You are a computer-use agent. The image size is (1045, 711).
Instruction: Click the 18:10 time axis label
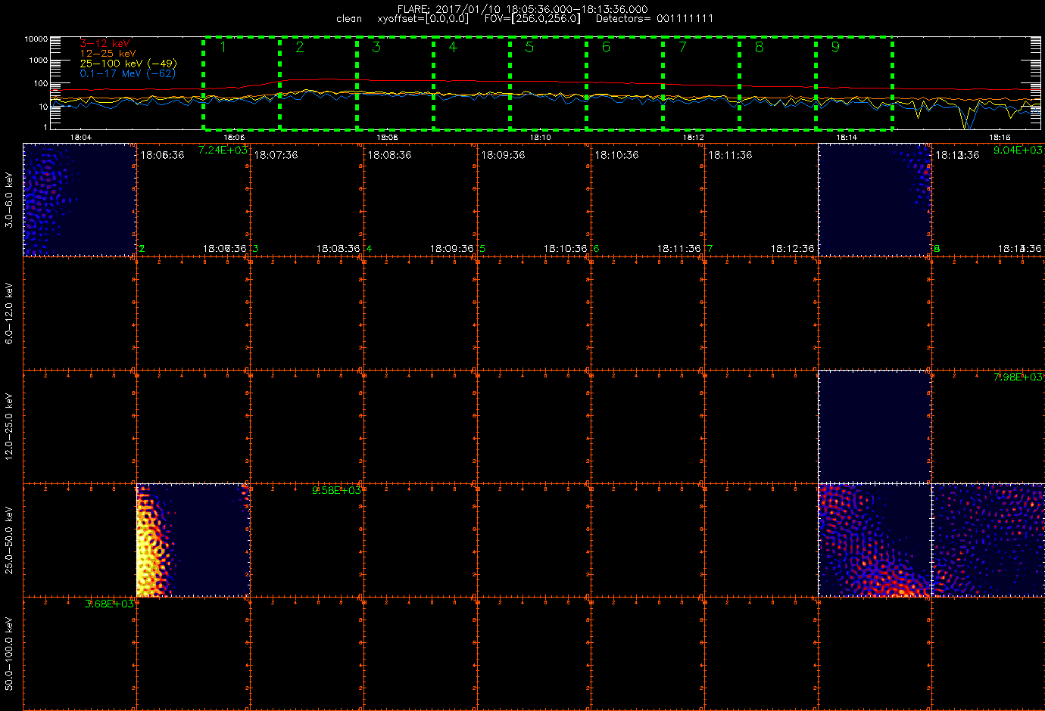pyautogui.click(x=540, y=138)
